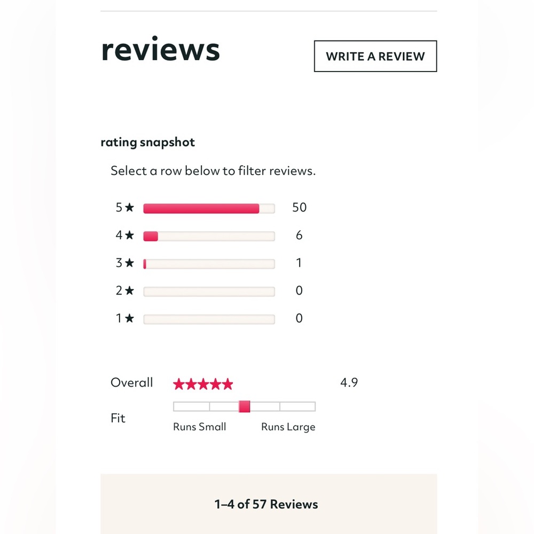Click the star icon in the 3-star row
The width and height of the screenshot is (534, 534).
click(129, 263)
